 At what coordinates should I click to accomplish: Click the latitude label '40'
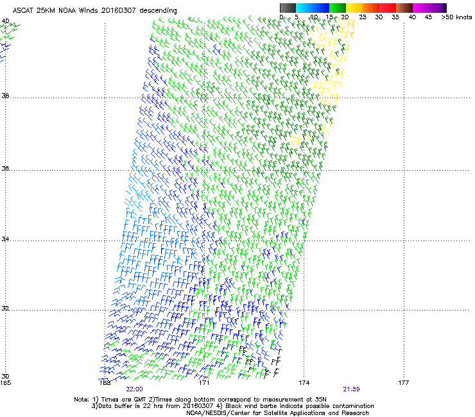click(5, 21)
